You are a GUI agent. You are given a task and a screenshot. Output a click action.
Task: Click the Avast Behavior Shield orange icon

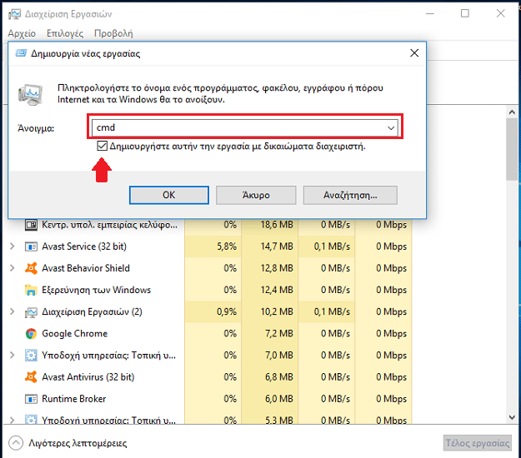pyautogui.click(x=31, y=268)
